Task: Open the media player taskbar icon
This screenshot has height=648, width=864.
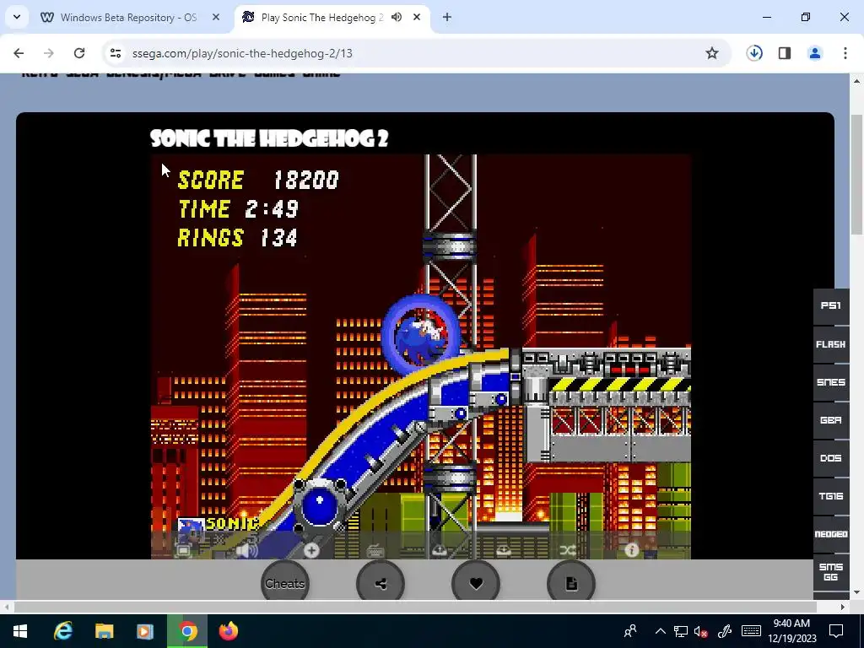Action: point(145,631)
